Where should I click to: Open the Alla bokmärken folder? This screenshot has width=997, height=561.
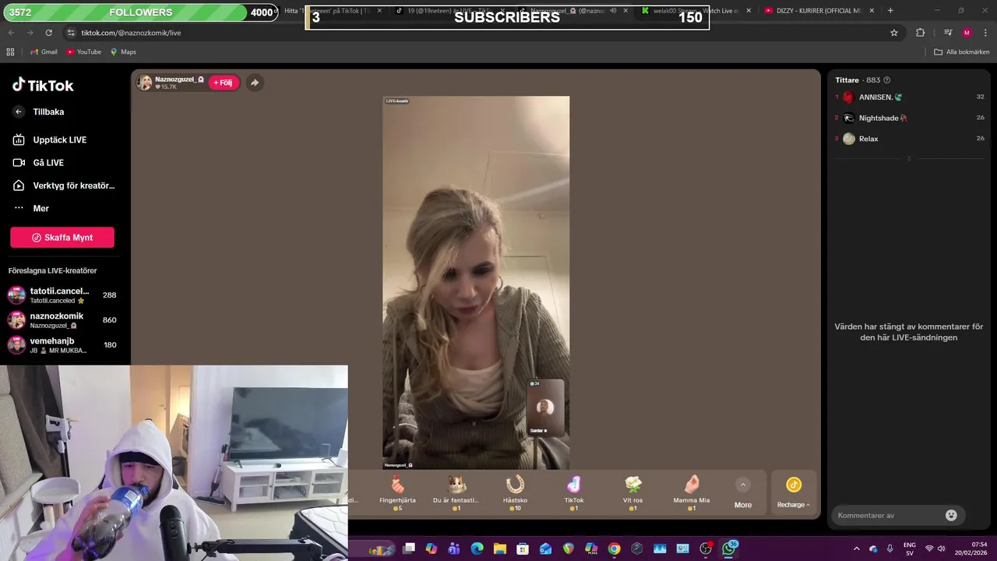pos(962,52)
